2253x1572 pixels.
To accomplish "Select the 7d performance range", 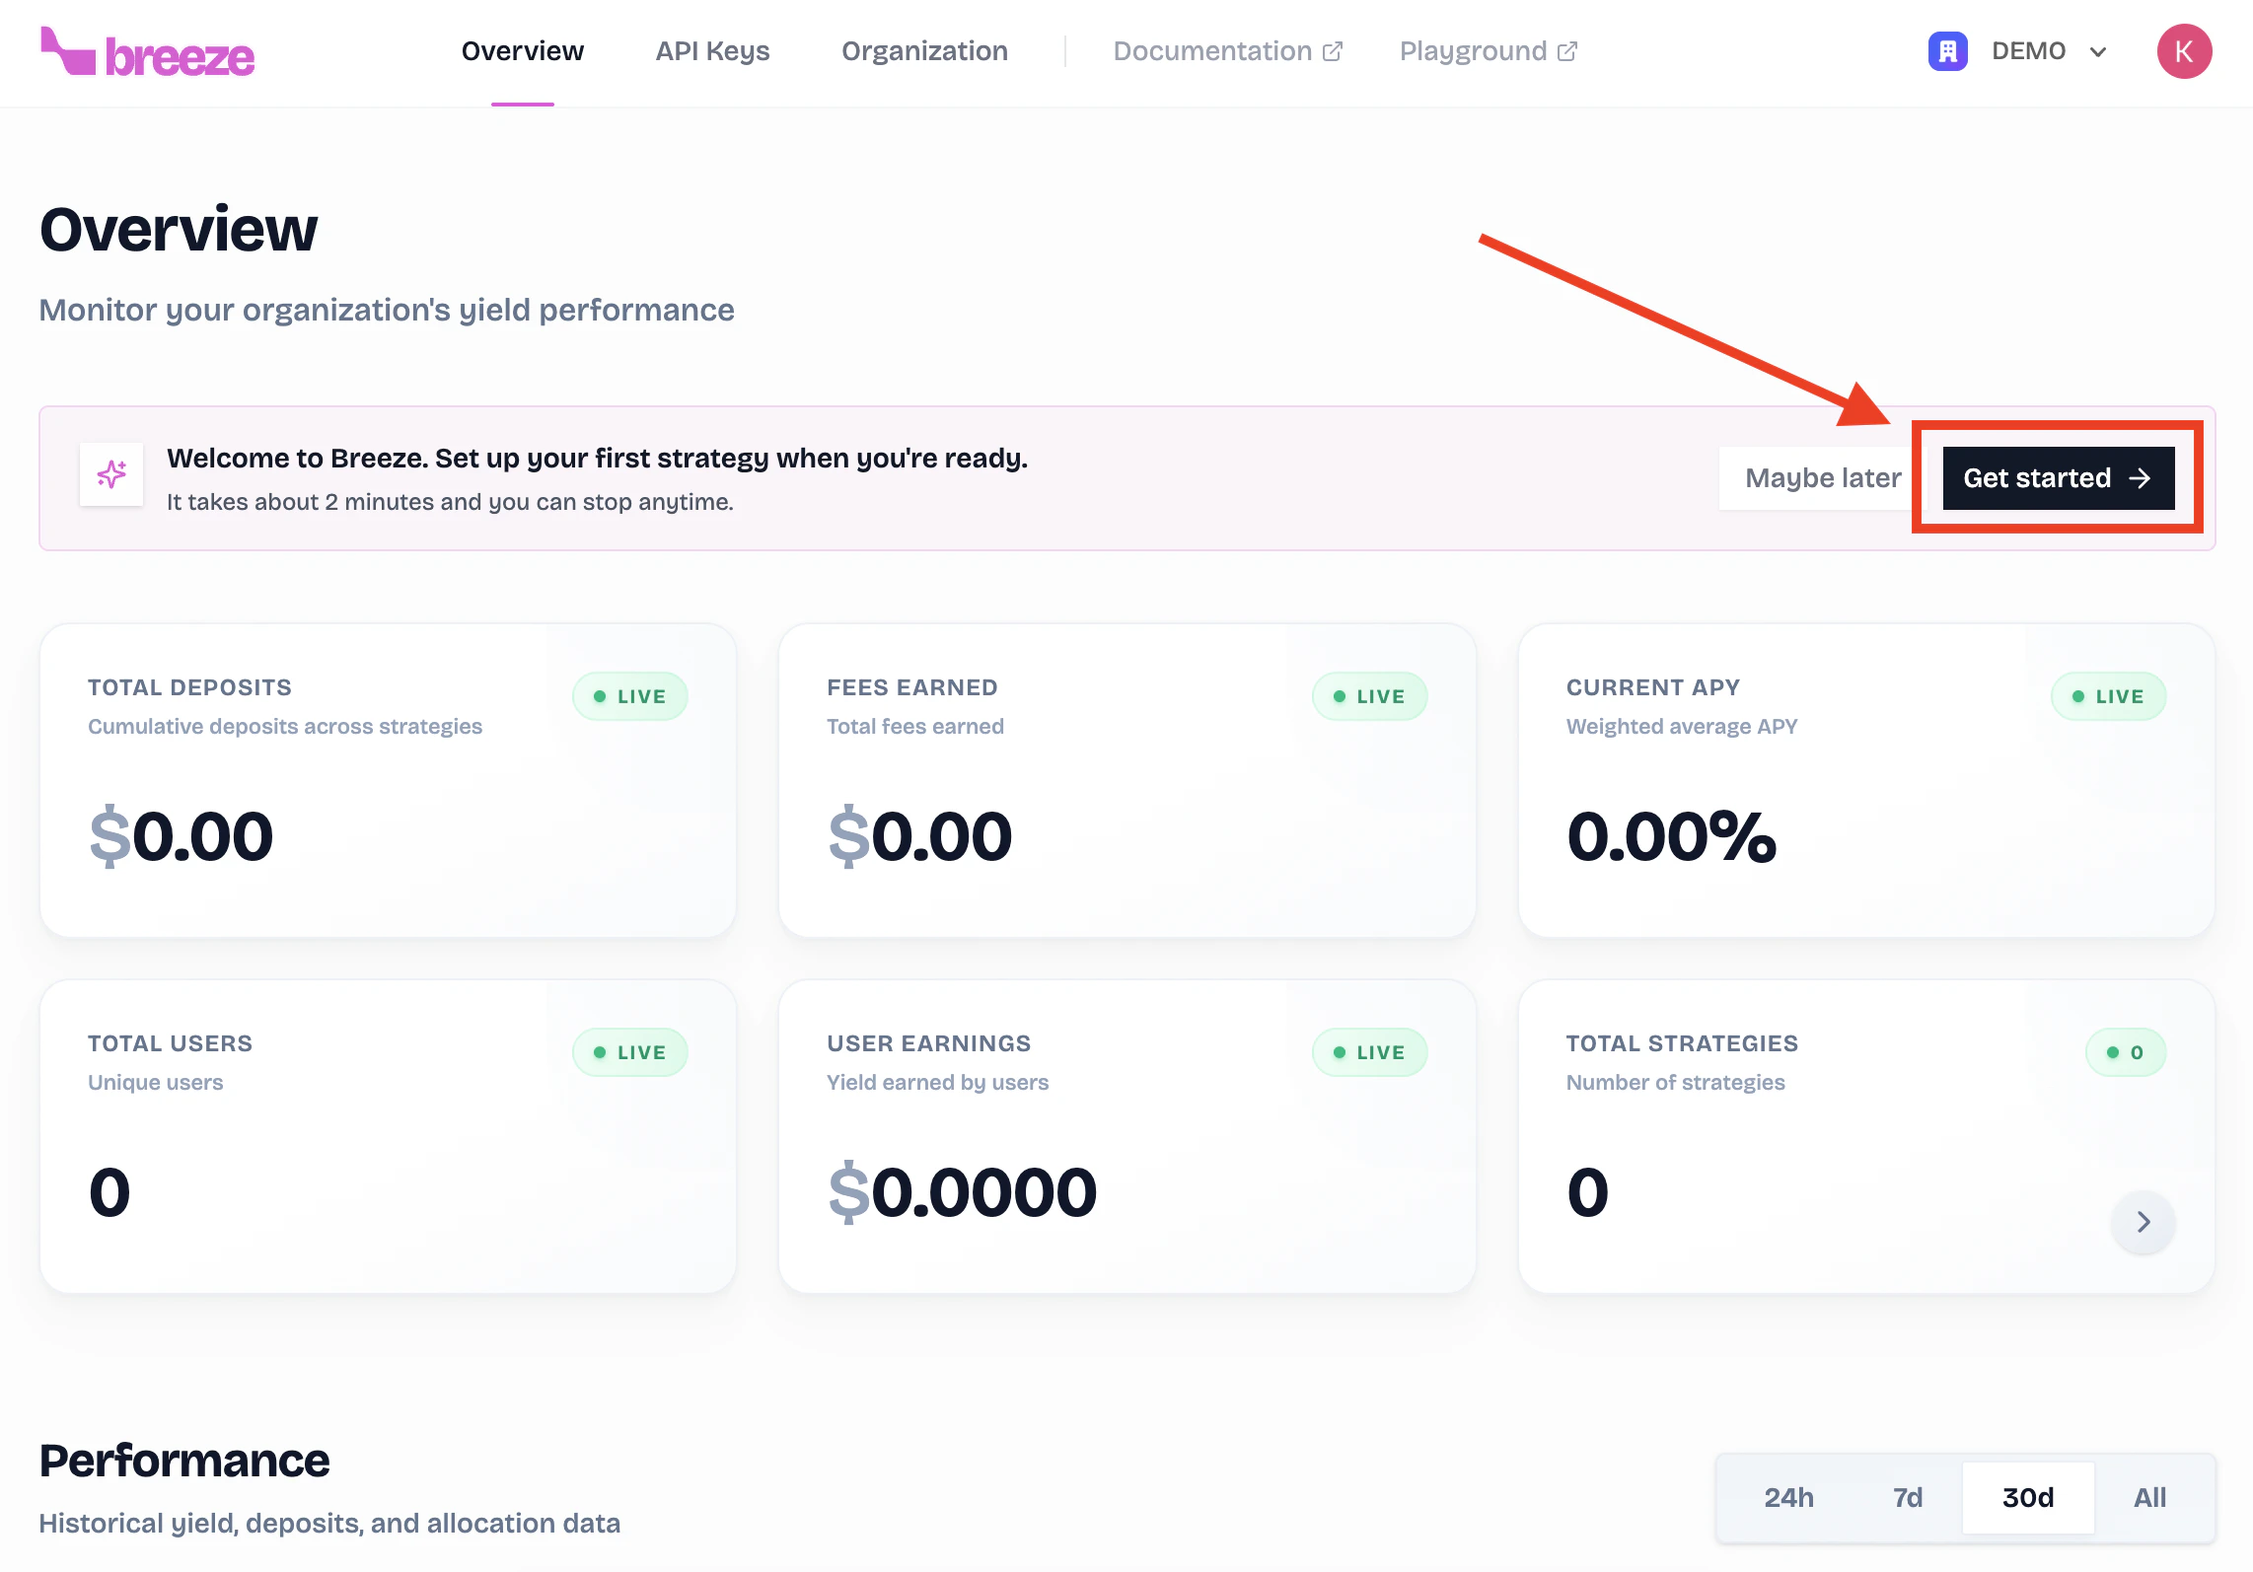I will [x=1907, y=1497].
